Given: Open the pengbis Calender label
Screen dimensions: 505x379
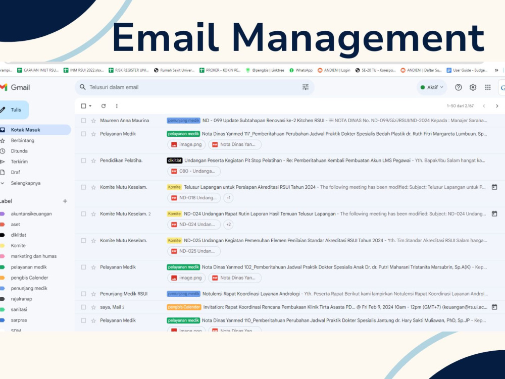Looking at the screenshot, I should pyautogui.click(x=29, y=278).
